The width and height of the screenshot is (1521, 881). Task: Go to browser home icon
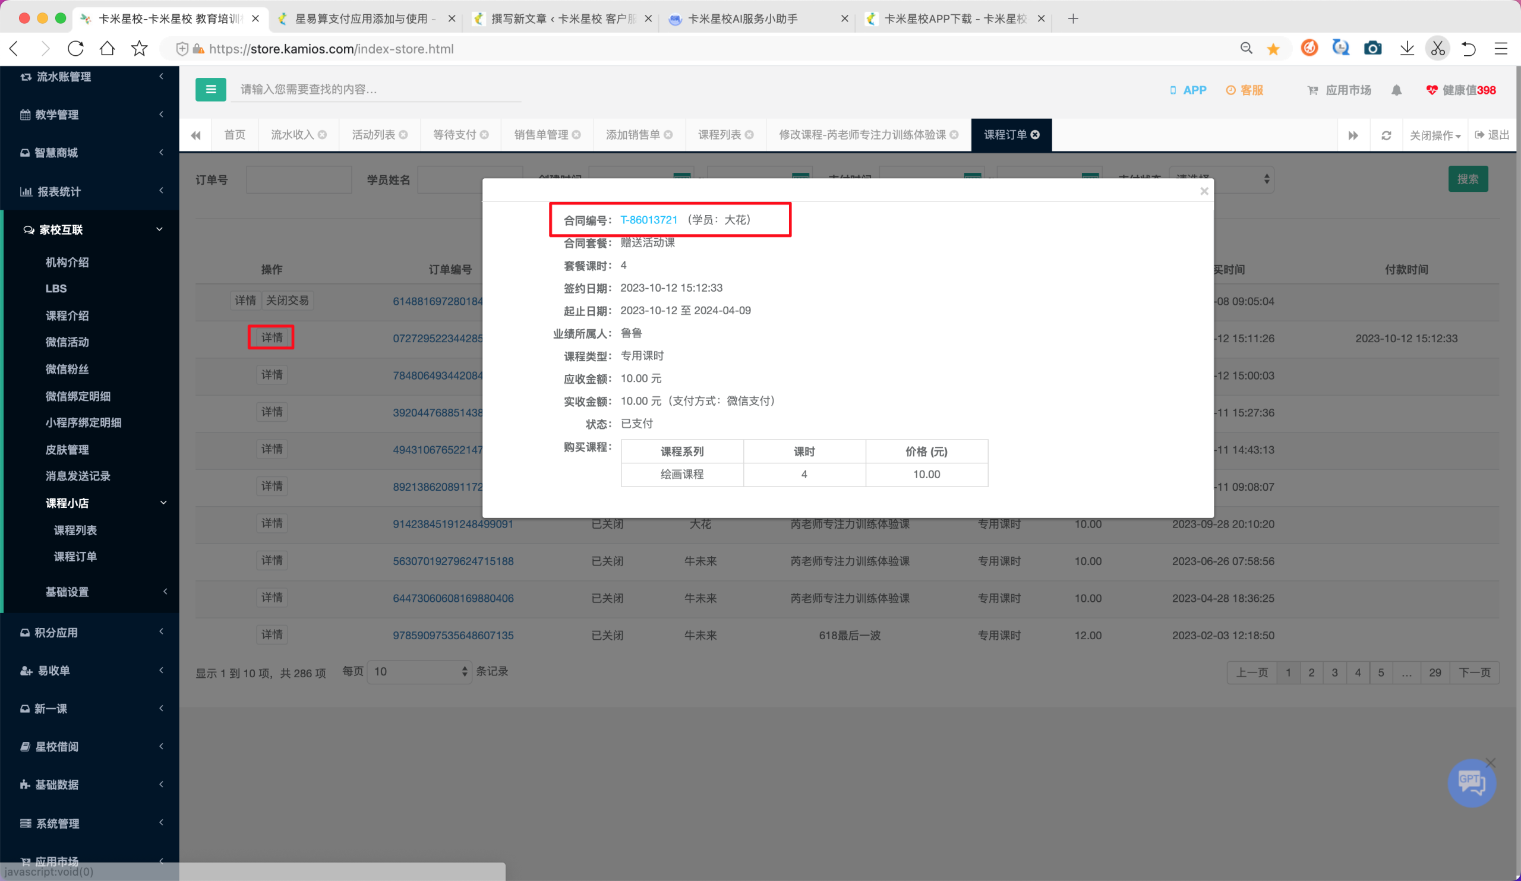(108, 49)
